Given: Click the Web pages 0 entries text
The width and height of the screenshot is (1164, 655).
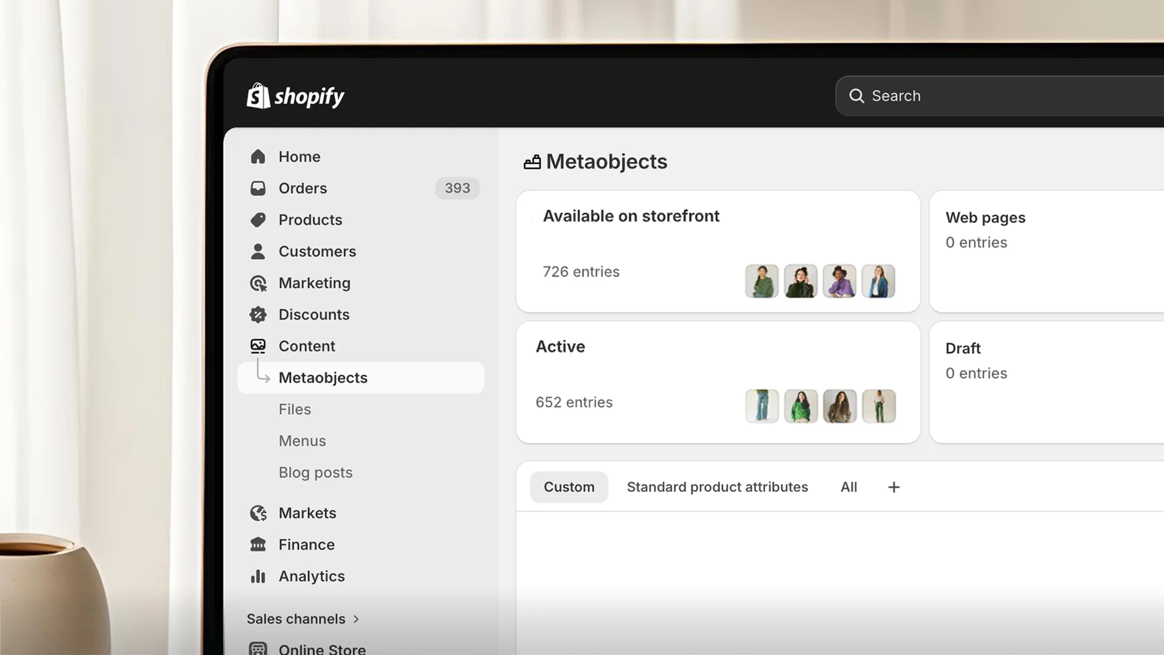Looking at the screenshot, I should 976,243.
